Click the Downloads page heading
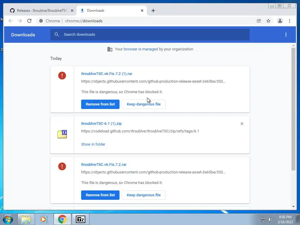300x225 pixels. click(x=23, y=35)
